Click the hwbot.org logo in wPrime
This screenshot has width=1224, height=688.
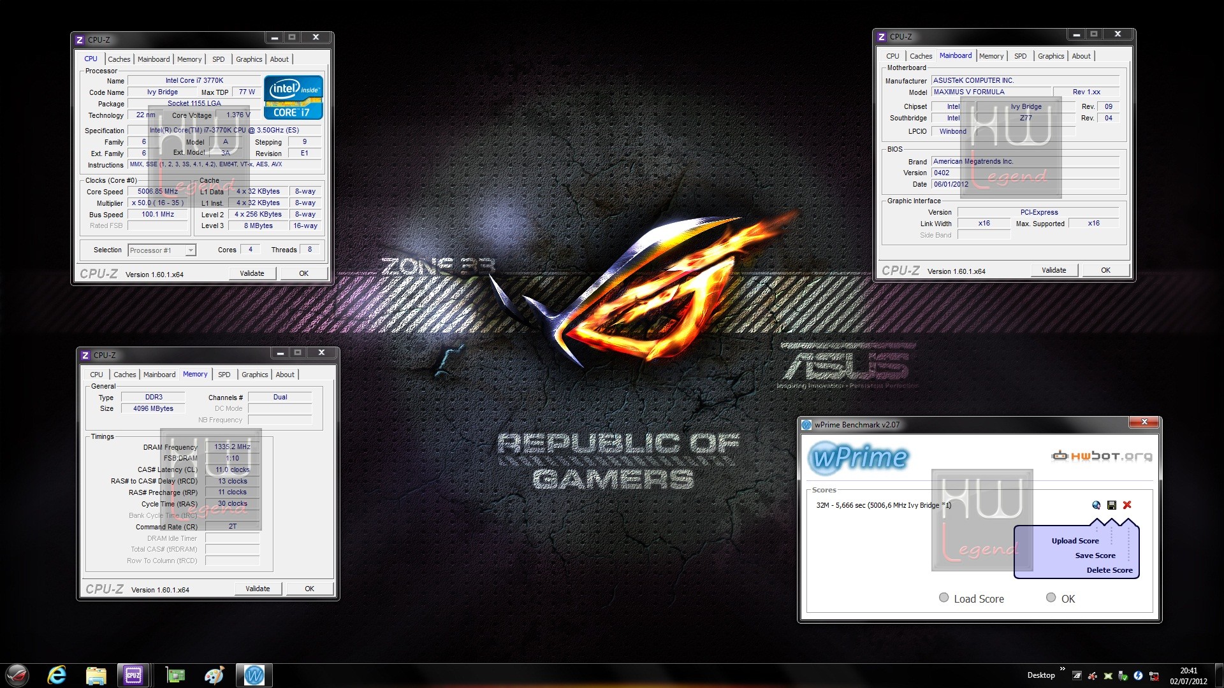point(1102,456)
